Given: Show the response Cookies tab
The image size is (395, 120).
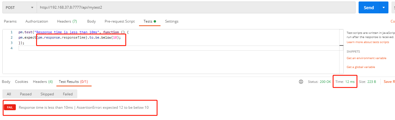Looking at the screenshot, I should (x=21, y=82).
